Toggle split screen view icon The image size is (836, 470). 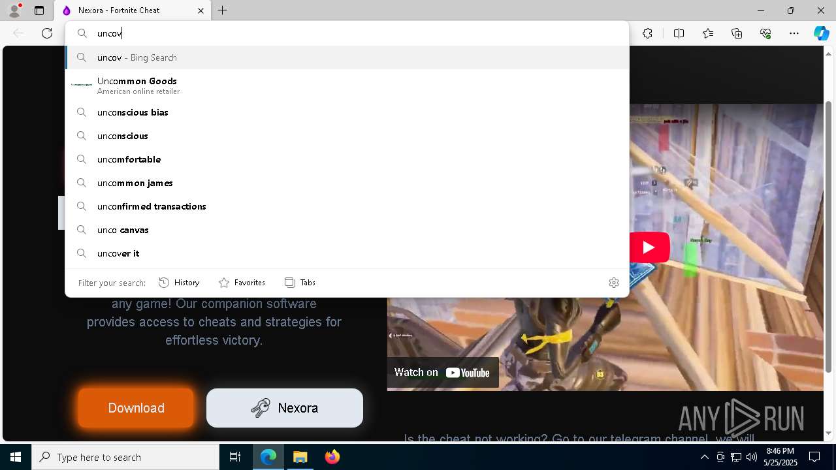coord(679,33)
